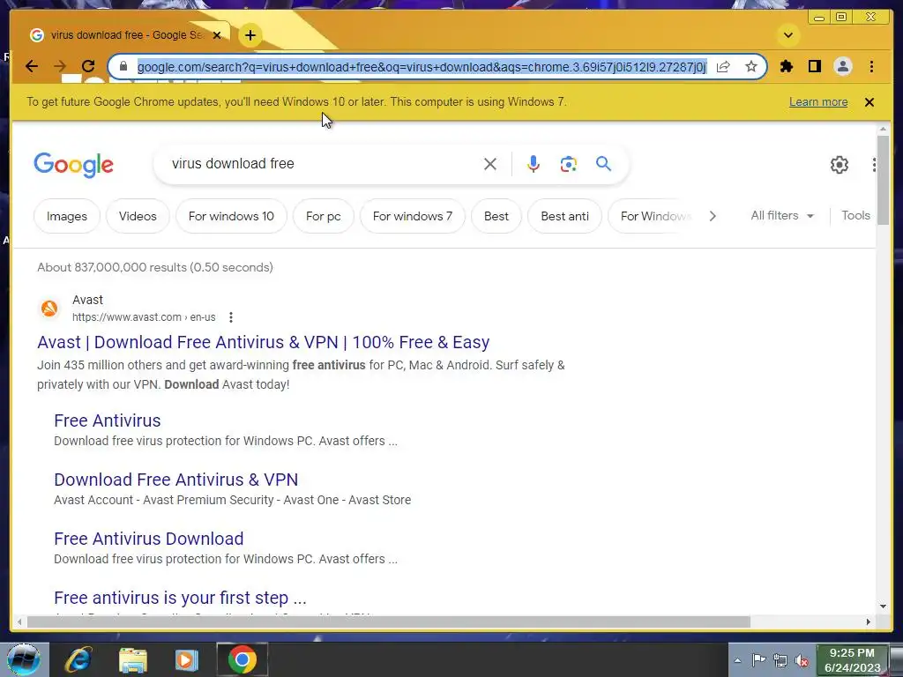Click the horizontal scrollbar left arrow
The width and height of the screenshot is (903, 677).
point(19,621)
